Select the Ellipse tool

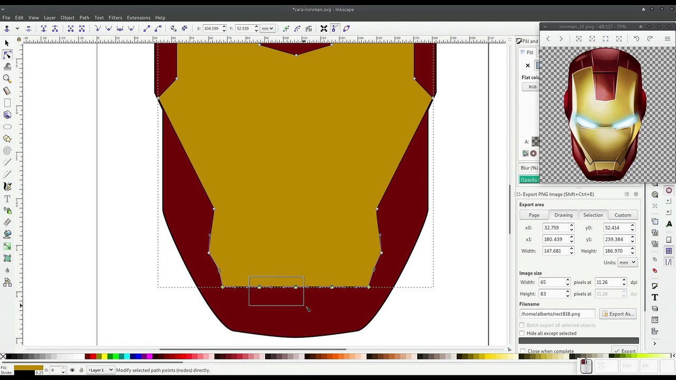7,127
